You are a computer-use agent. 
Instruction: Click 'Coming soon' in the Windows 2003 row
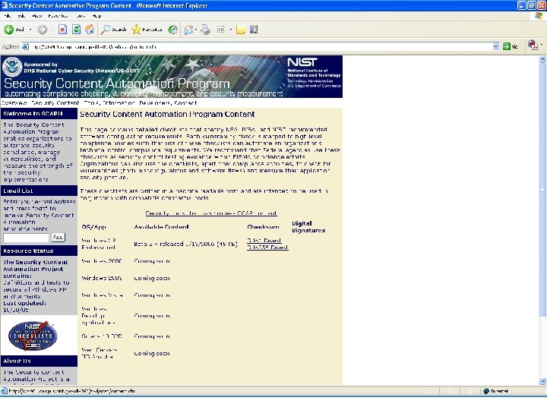coord(152,278)
